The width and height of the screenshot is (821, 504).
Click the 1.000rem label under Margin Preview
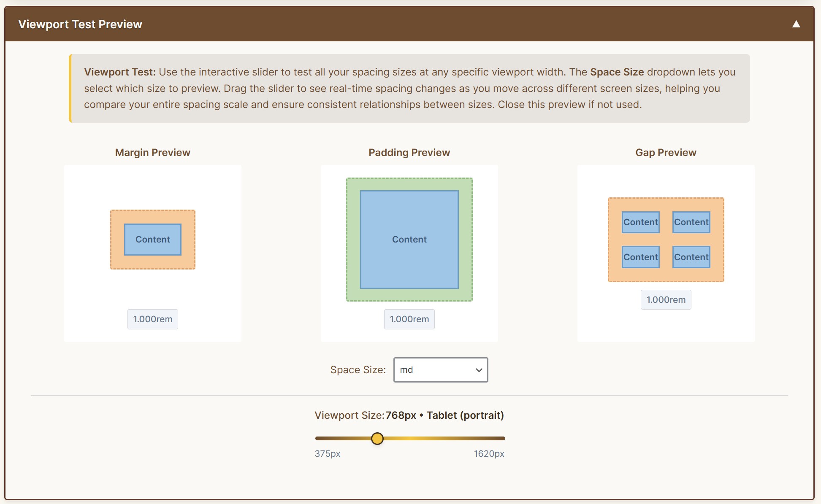click(x=152, y=319)
